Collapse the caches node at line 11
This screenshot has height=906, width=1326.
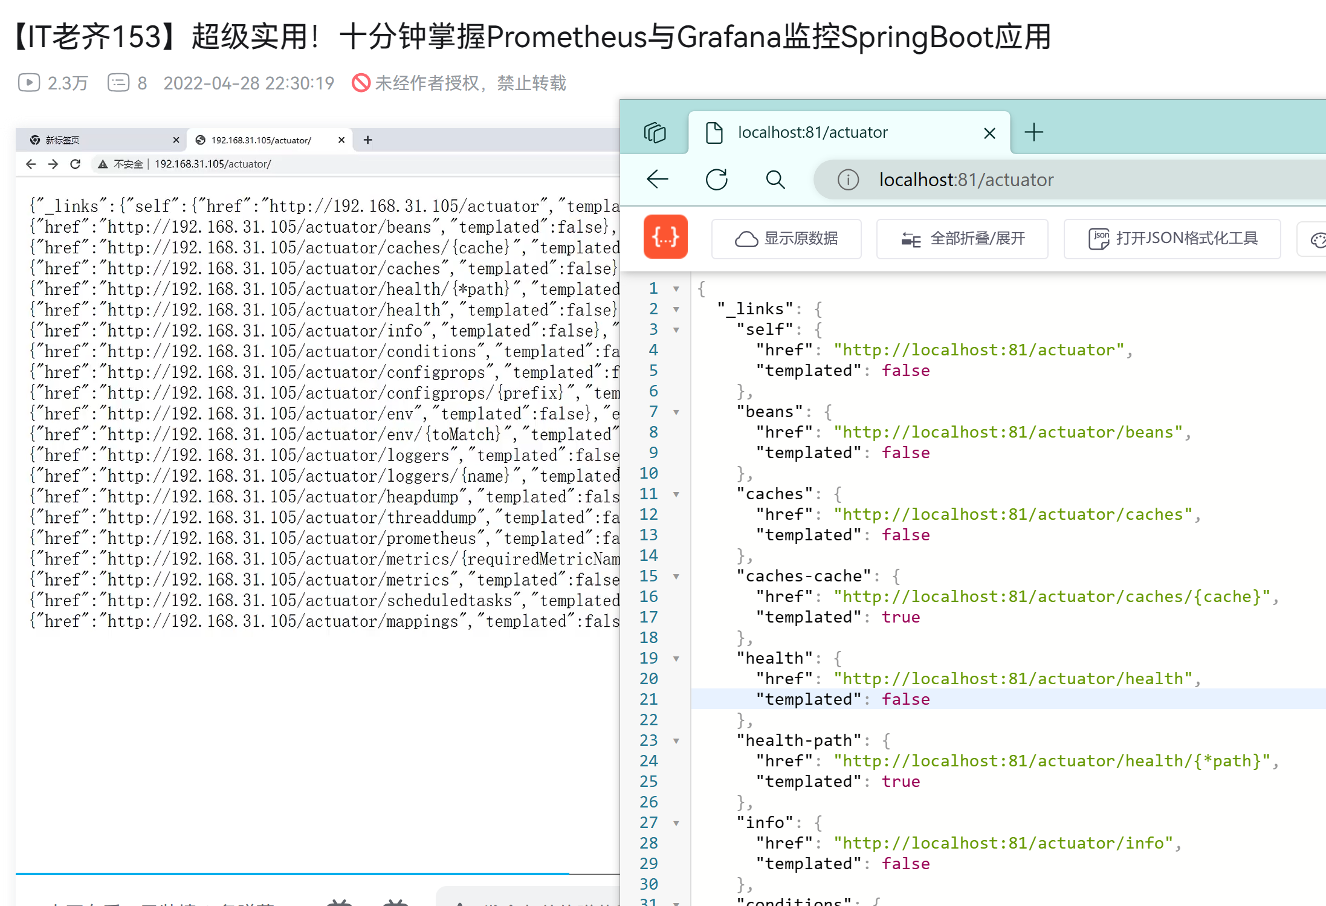coord(676,494)
